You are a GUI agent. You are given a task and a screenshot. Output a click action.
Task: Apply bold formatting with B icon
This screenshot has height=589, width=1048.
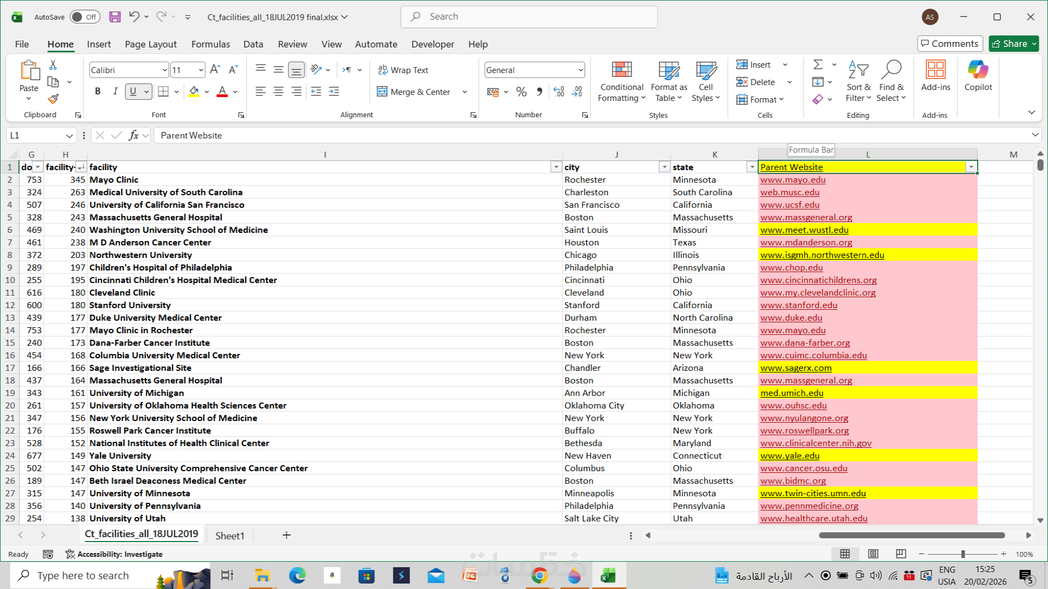(x=98, y=92)
